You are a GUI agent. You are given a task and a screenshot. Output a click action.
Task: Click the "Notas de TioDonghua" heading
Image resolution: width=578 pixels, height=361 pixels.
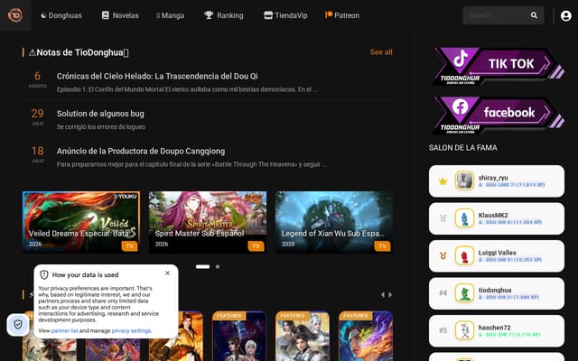(79, 52)
